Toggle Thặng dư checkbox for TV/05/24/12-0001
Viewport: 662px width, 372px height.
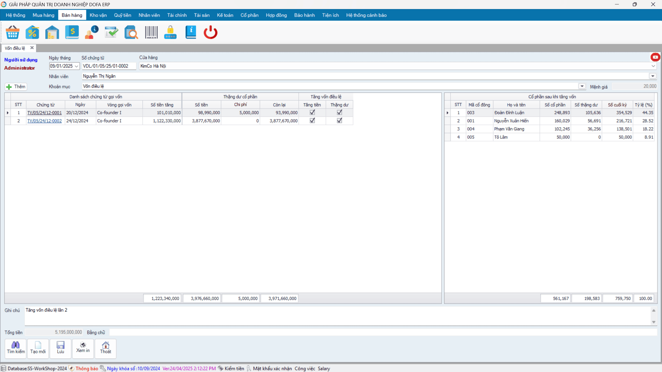[x=339, y=112]
